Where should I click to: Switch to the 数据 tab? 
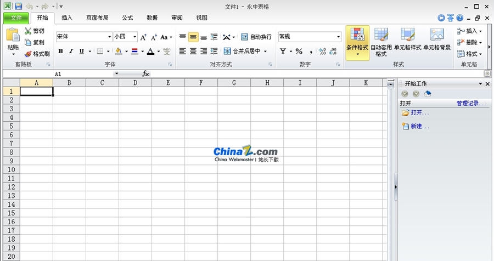pyautogui.click(x=152, y=18)
